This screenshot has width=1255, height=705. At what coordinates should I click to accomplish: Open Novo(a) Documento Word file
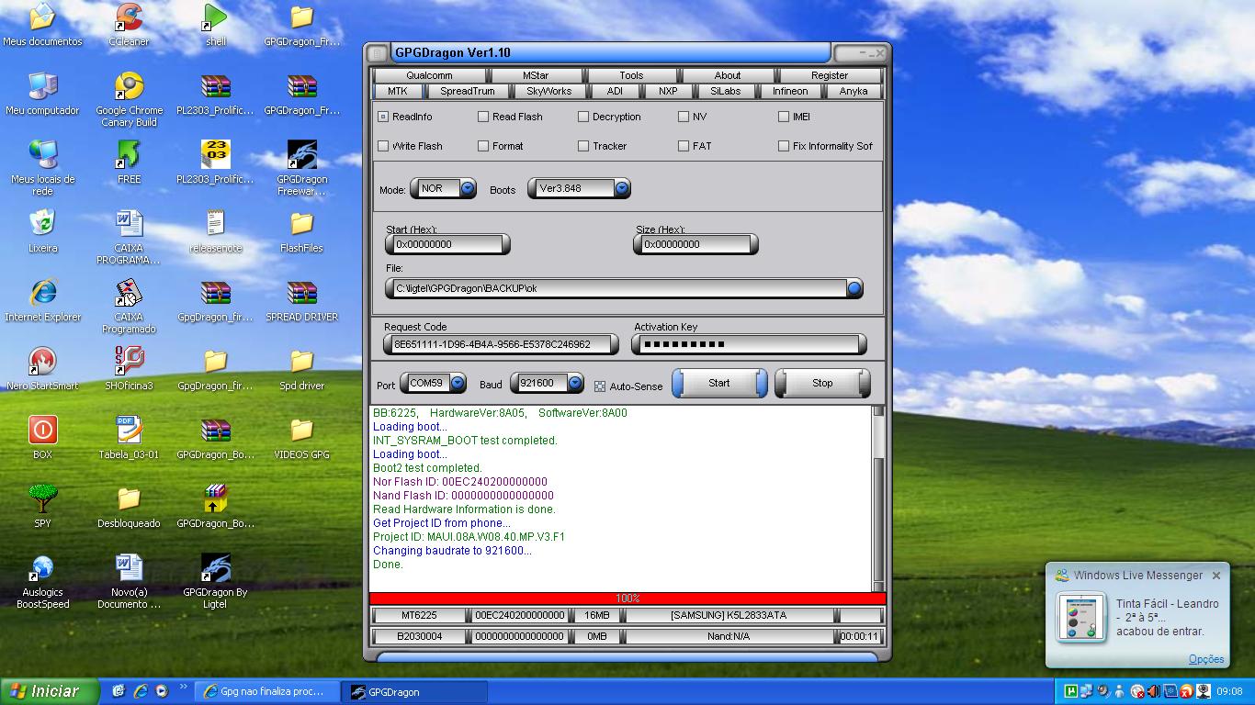129,581
